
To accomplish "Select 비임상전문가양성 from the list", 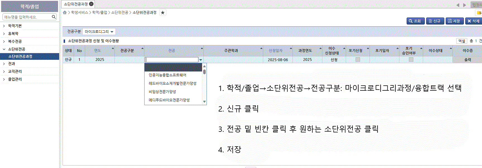I will [162, 92].
